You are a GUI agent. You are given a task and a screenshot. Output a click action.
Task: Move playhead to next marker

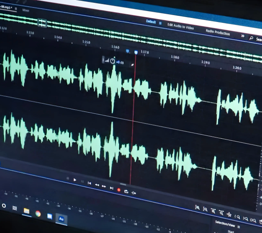pos(111,188)
